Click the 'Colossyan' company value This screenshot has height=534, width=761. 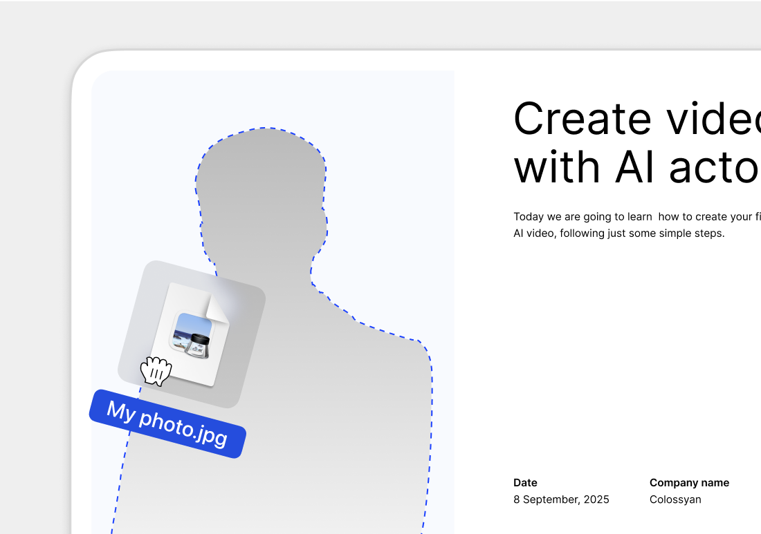[675, 499]
